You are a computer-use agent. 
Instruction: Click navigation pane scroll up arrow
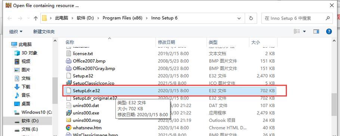pos(55,41)
